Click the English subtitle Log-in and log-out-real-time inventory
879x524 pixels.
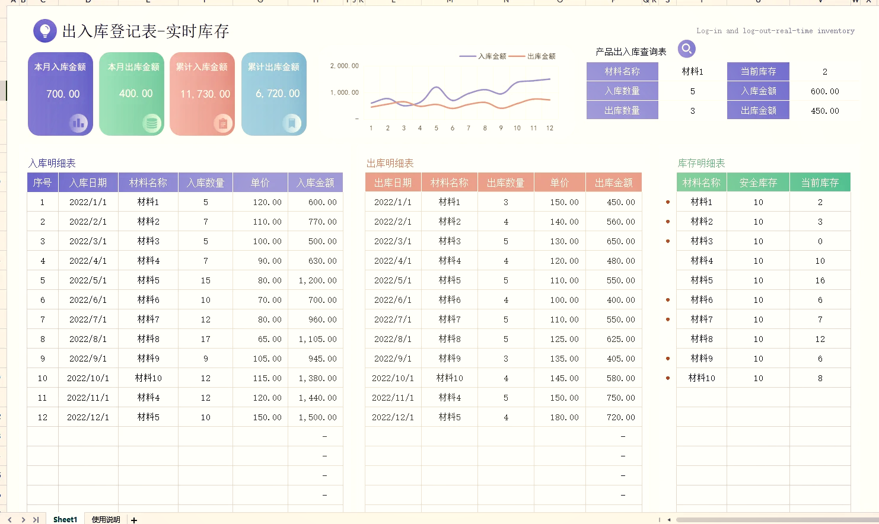click(775, 31)
